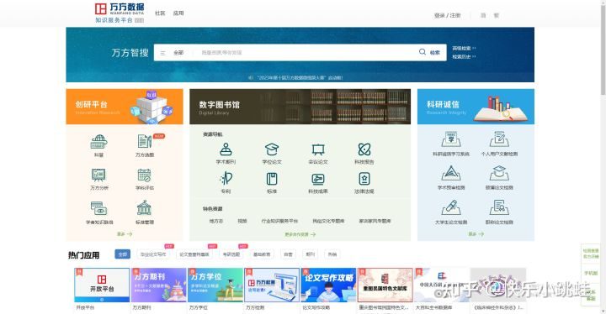Image resolution: width=606 pixels, height=314 pixels.
Task: Click 更多合作资源 in the digital library panel
Action: coord(300,234)
